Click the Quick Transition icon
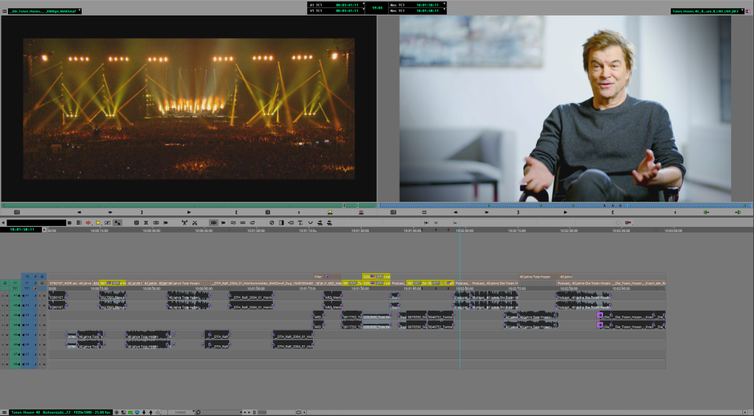The width and height of the screenshot is (754, 416). tap(281, 222)
